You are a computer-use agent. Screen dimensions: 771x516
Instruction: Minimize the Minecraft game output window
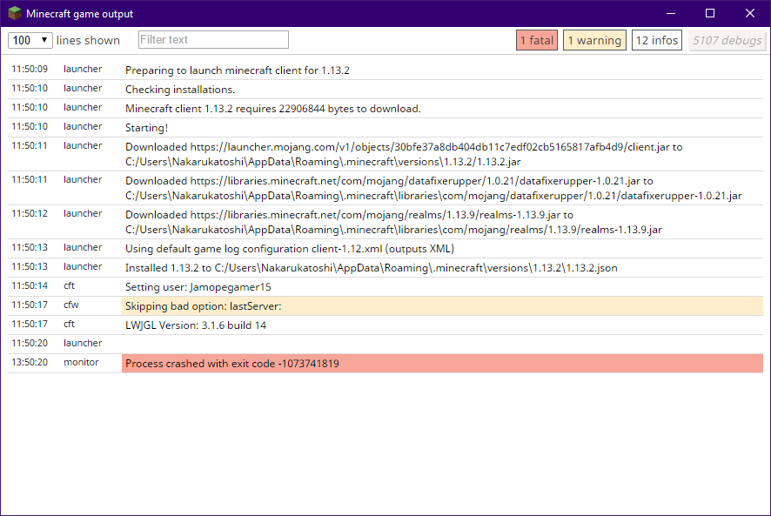(x=671, y=13)
